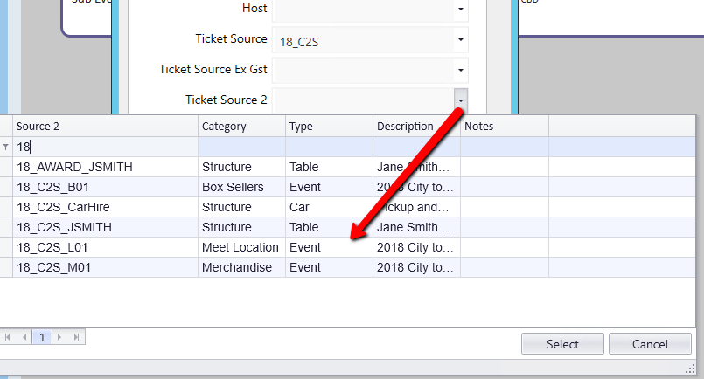Expand the Ticket Source Ex Gst dropdown

tap(460, 70)
